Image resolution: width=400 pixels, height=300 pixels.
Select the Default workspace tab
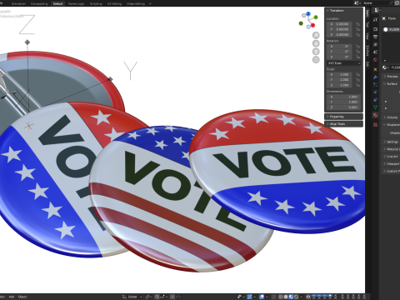pyautogui.click(x=57, y=3)
